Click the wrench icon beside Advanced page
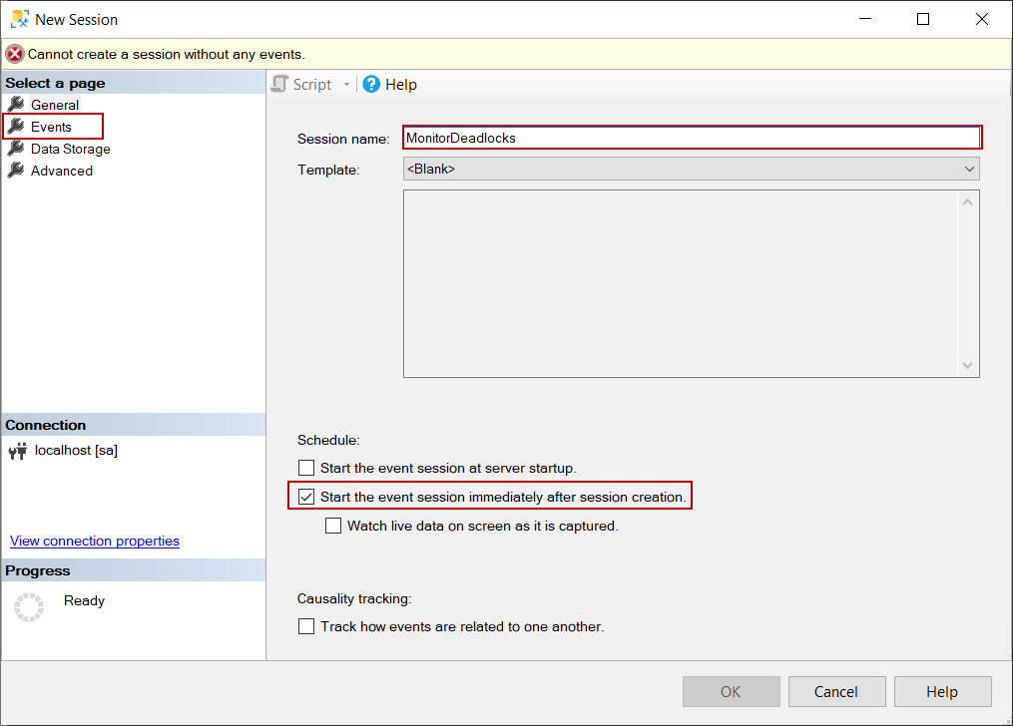 tap(18, 171)
